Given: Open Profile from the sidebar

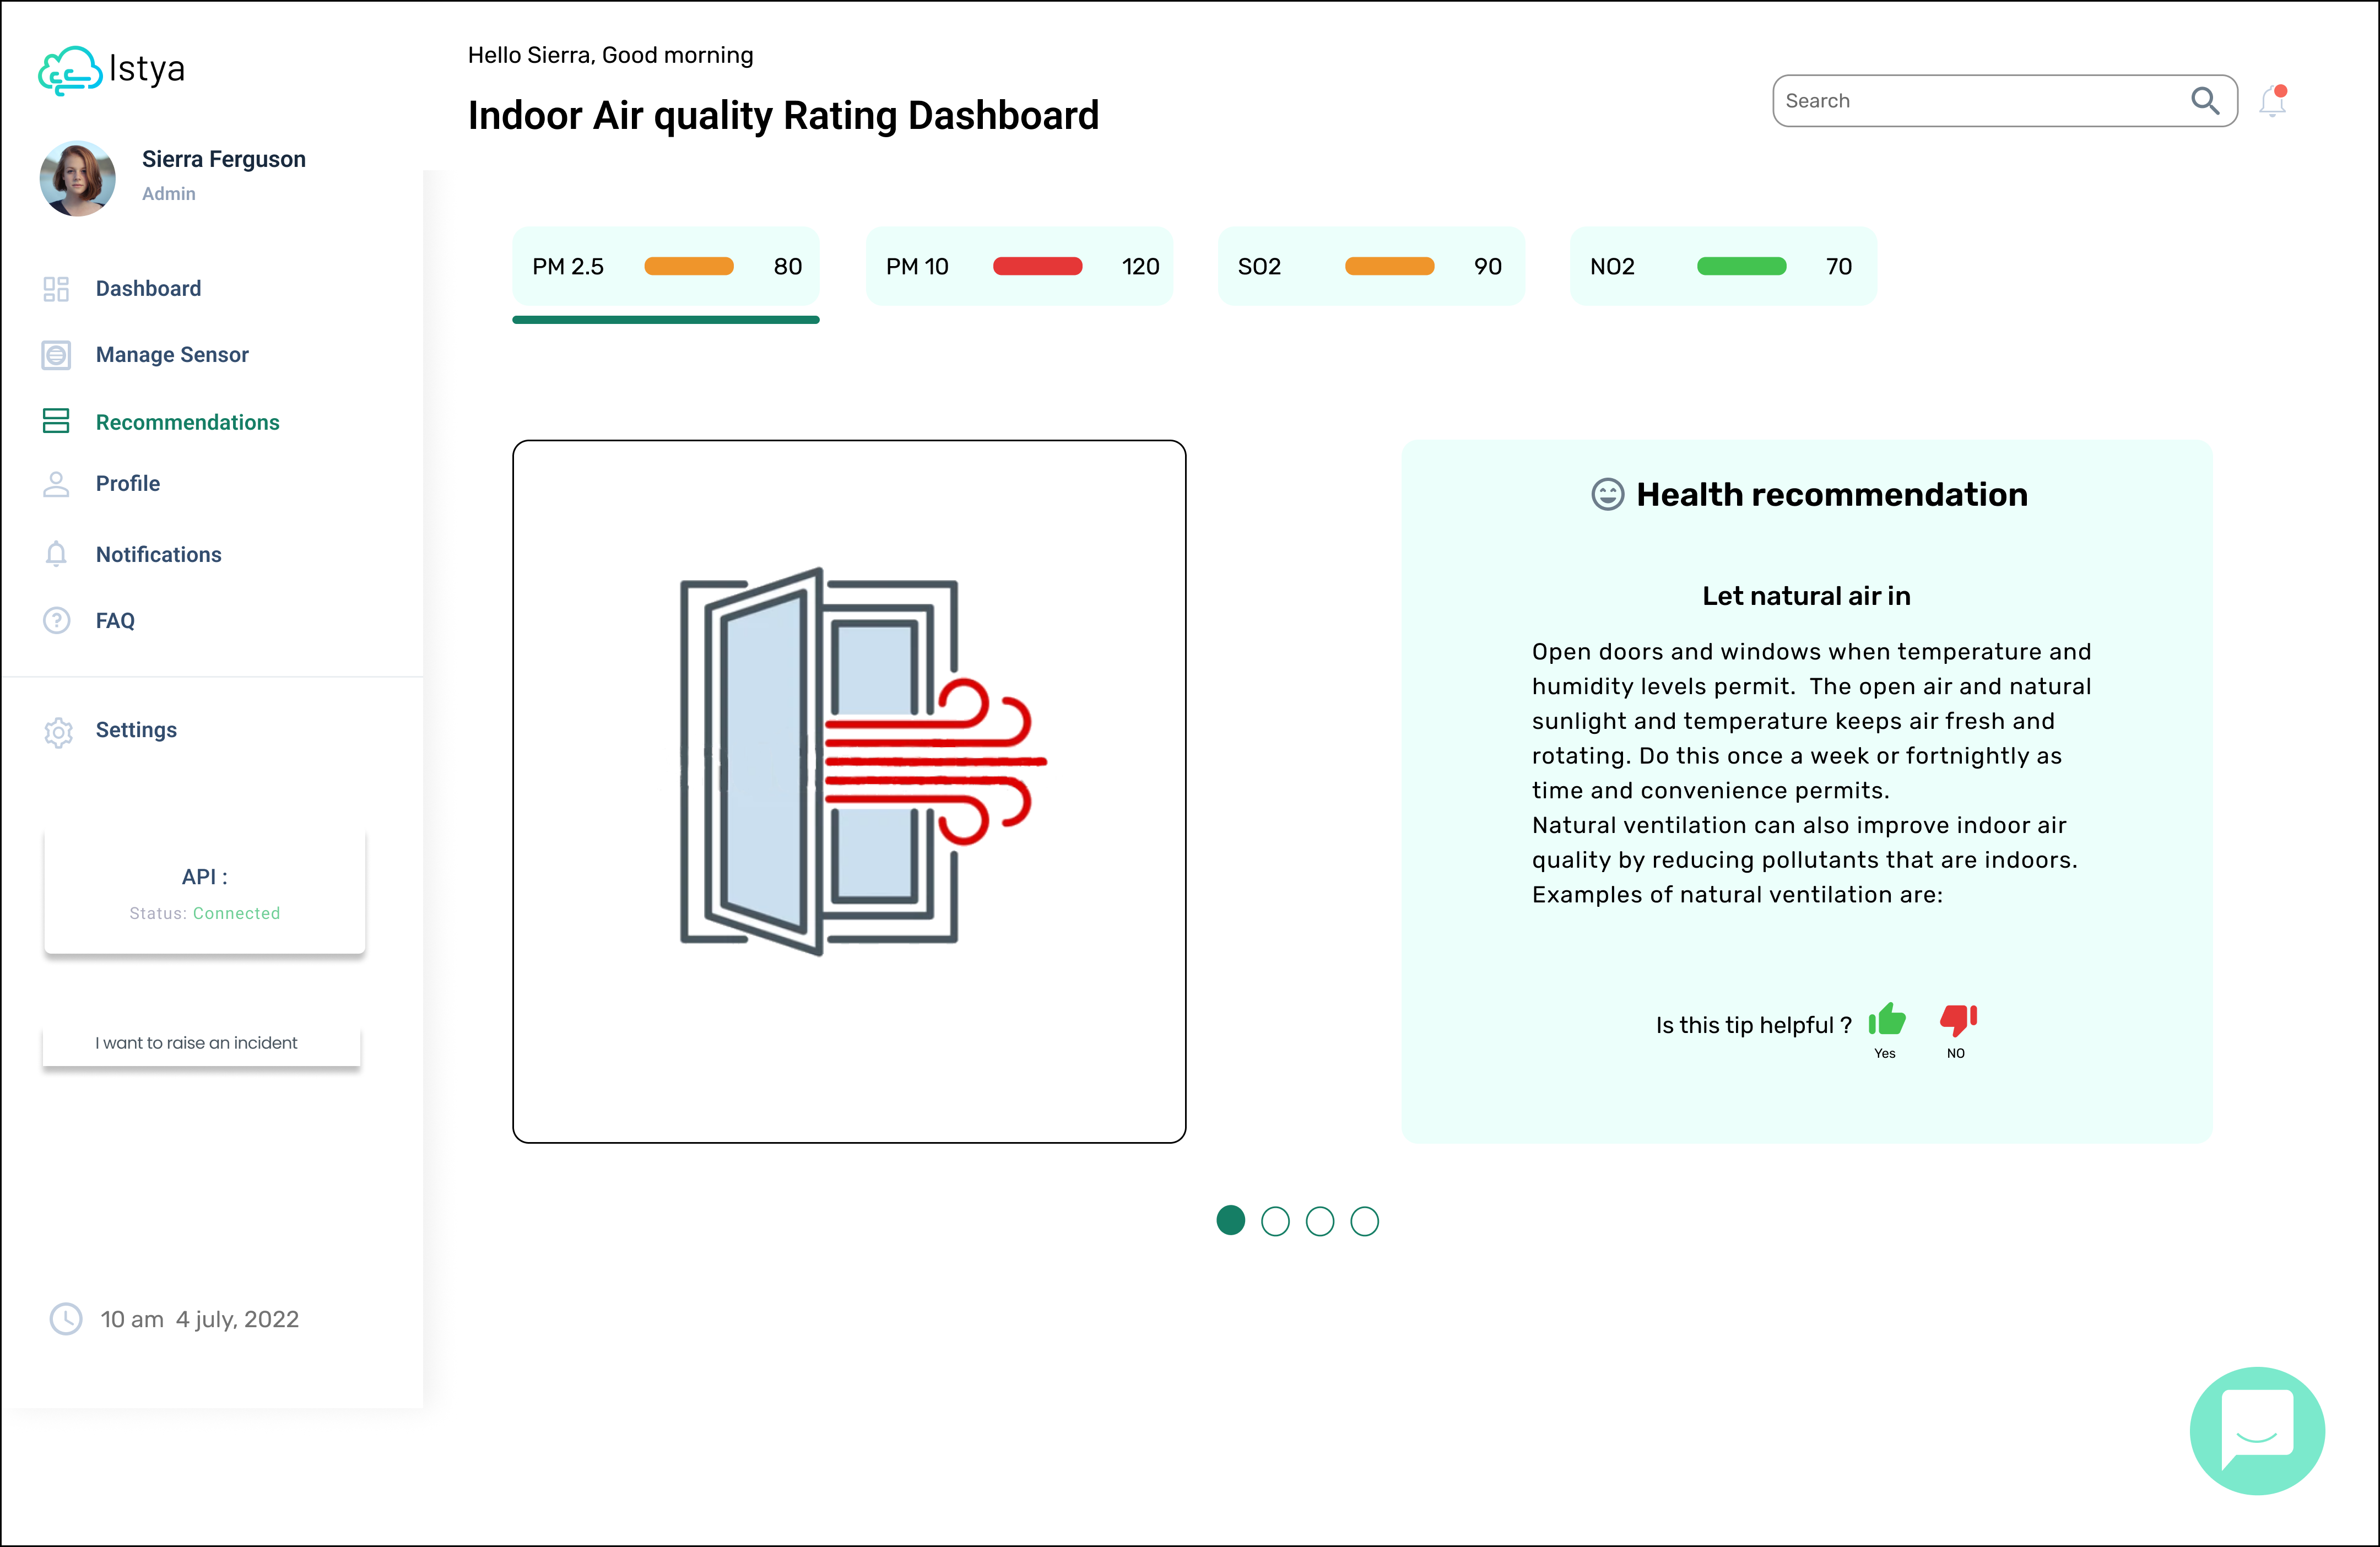Looking at the screenshot, I should coord(127,484).
